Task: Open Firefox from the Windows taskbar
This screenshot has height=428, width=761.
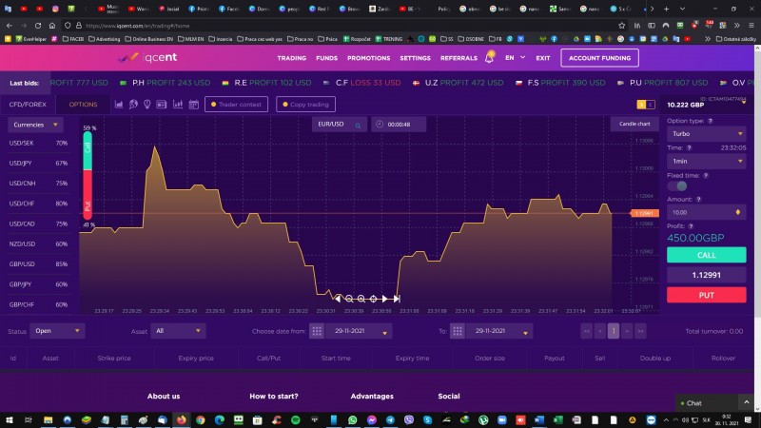Action: point(180,419)
